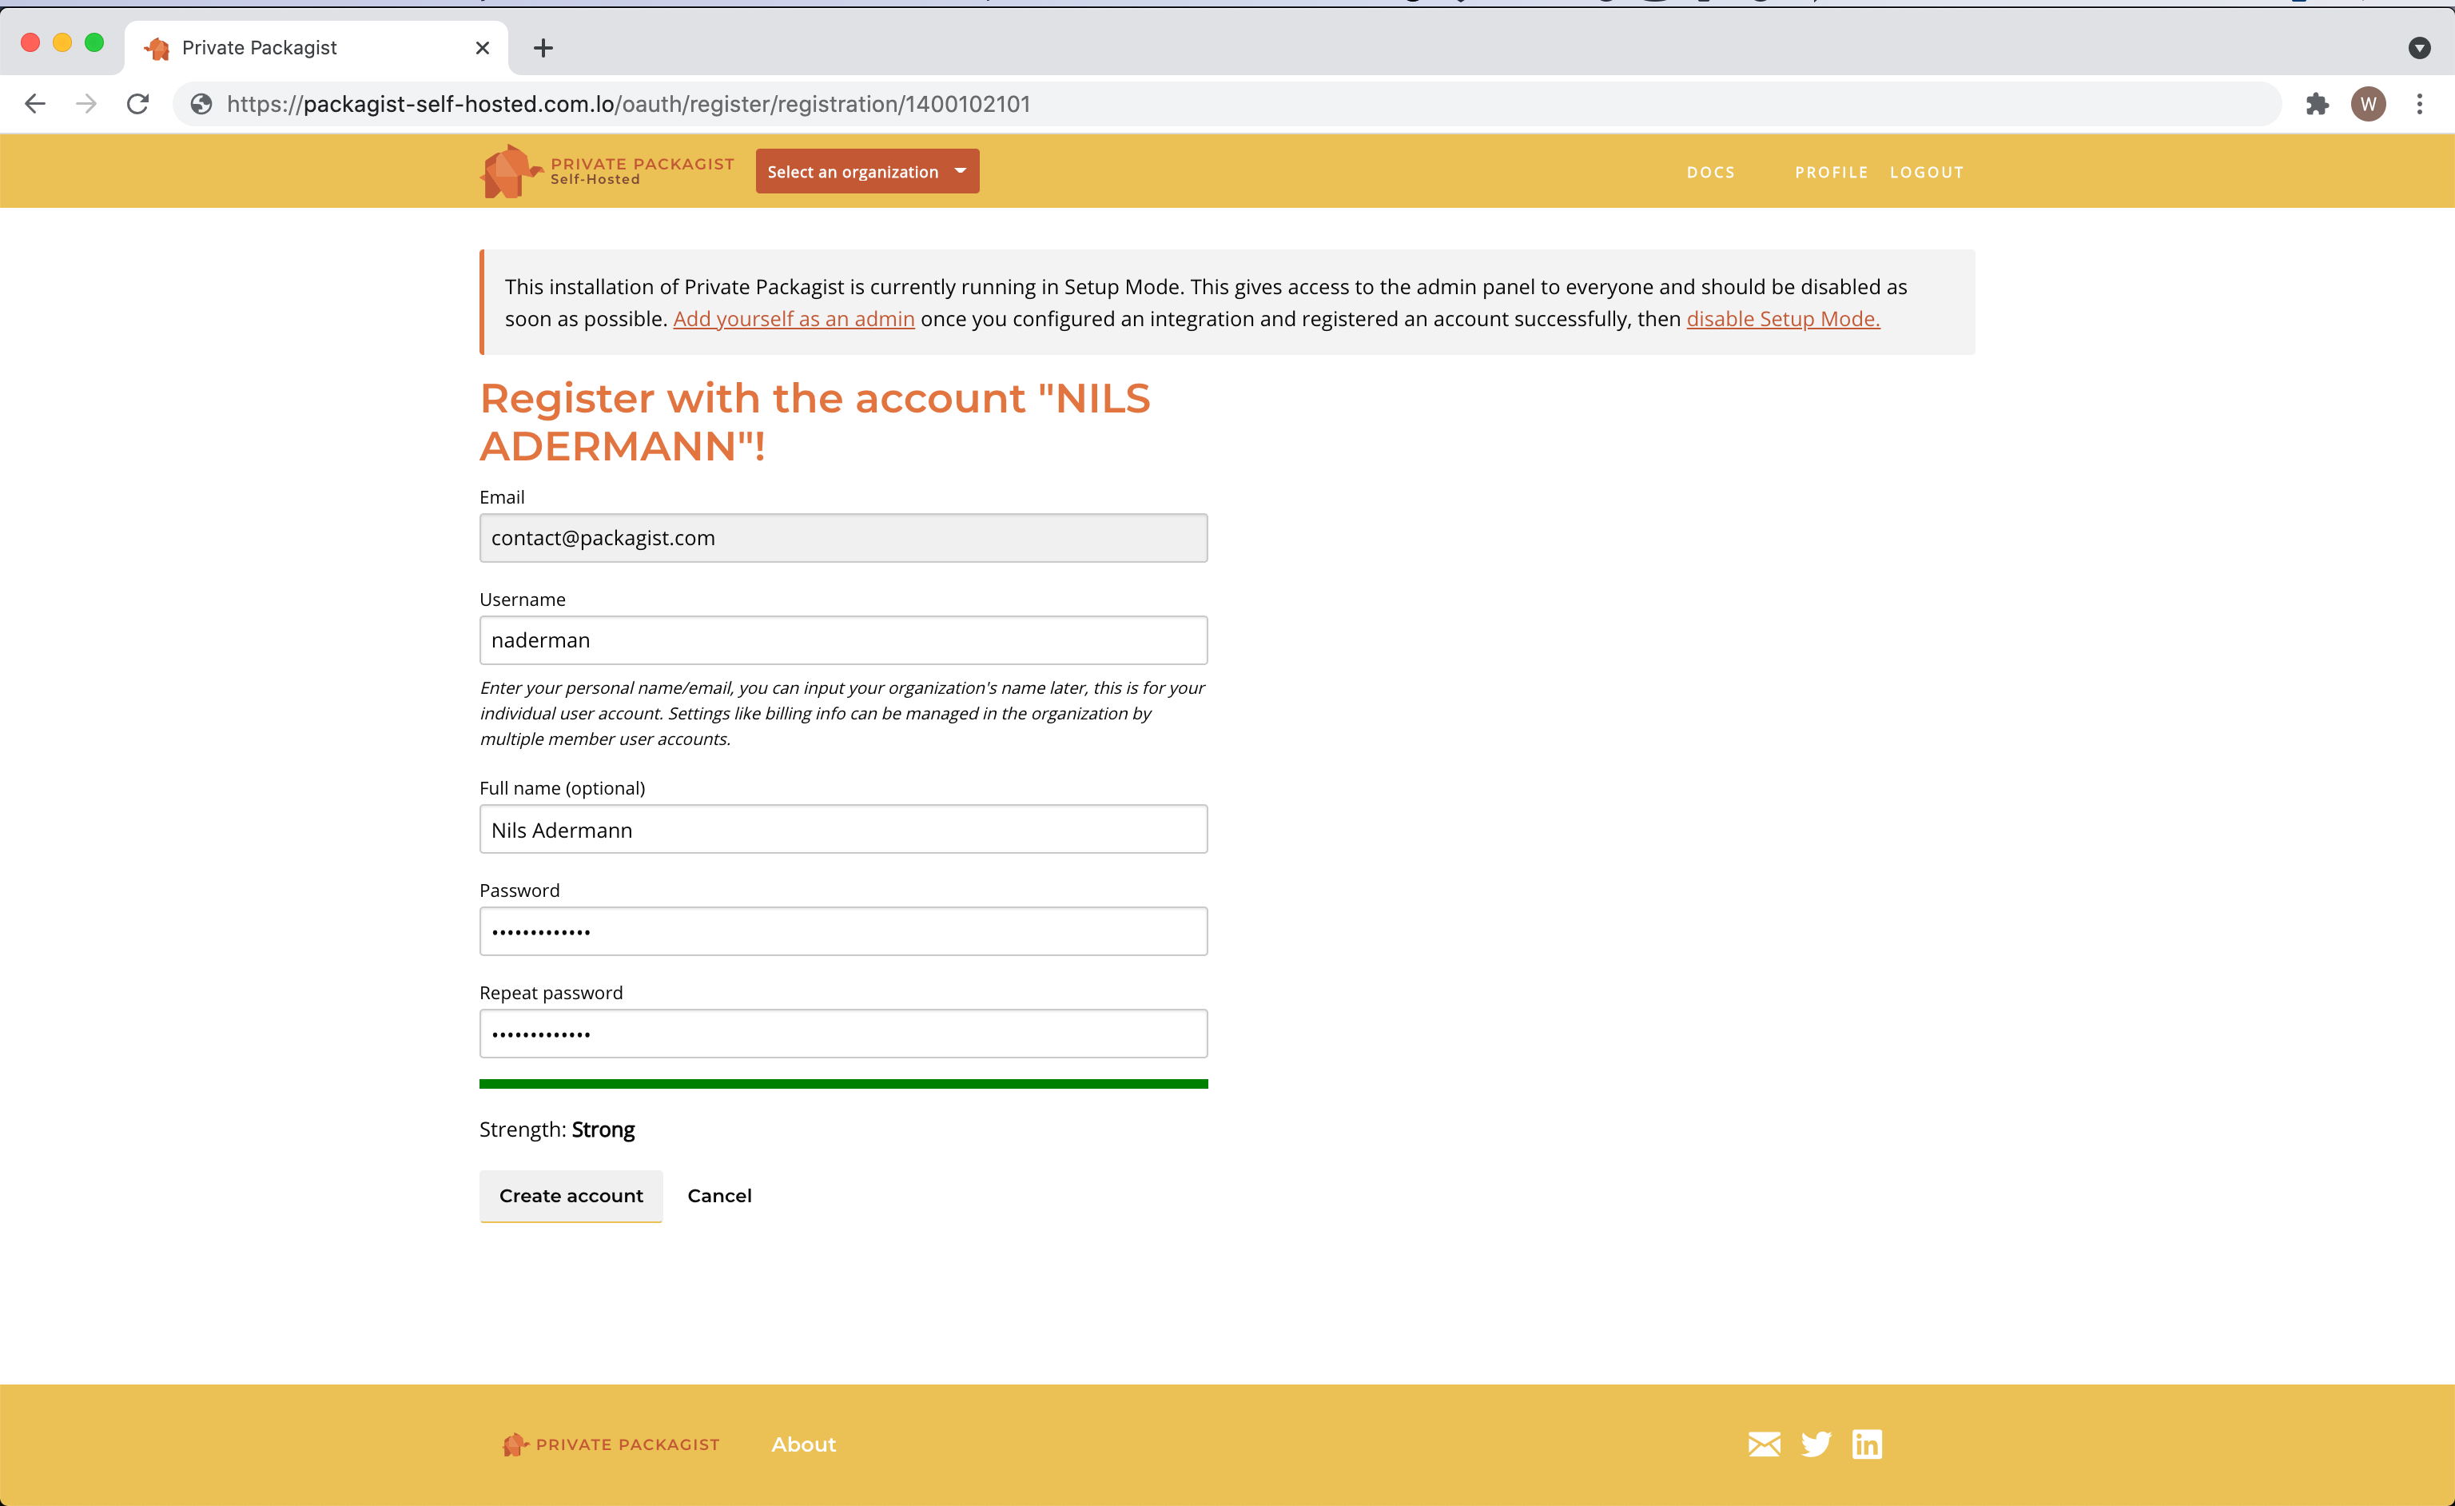Click the green password strength bar

(843, 1082)
